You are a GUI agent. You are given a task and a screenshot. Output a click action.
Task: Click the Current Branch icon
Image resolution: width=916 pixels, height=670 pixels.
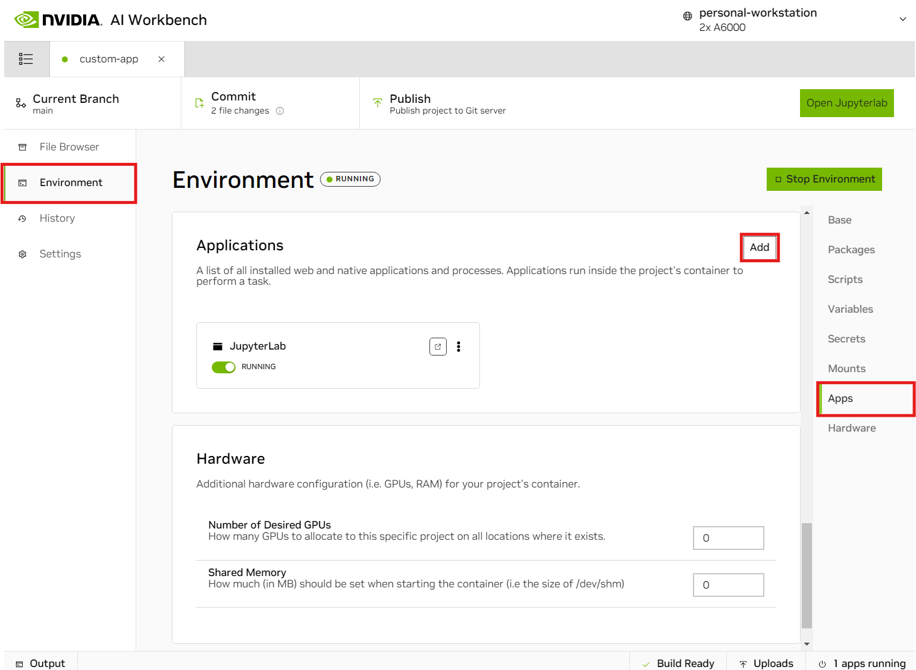tap(21, 103)
